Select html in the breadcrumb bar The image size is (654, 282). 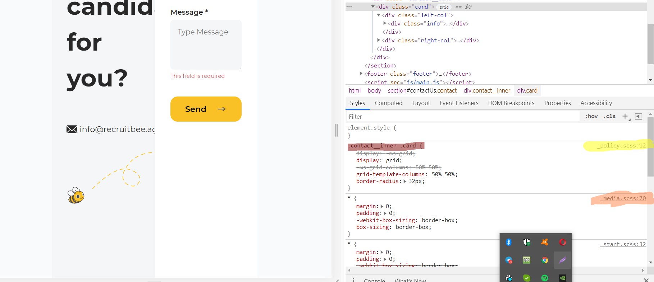pos(355,90)
